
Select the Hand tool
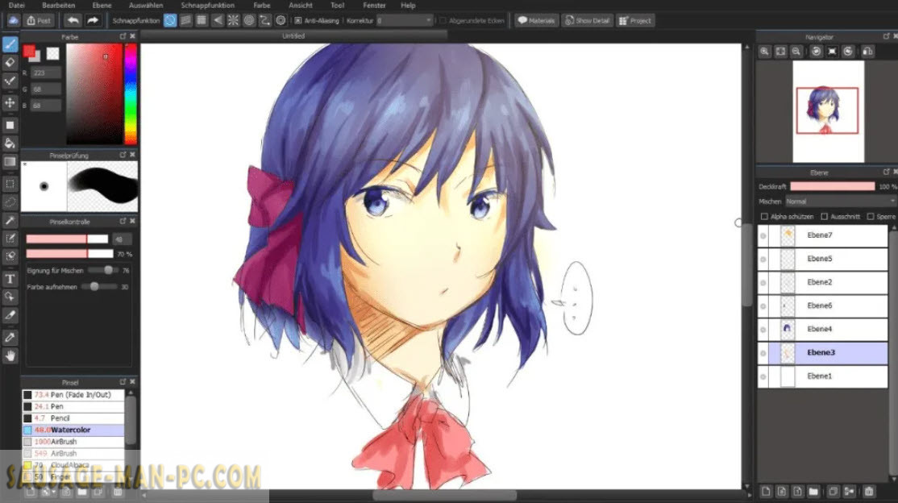(10, 355)
